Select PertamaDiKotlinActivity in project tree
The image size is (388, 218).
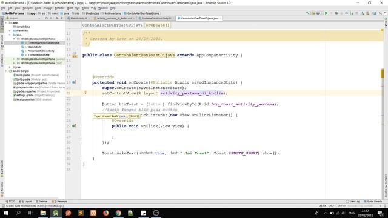pyautogui.click(x=41, y=51)
